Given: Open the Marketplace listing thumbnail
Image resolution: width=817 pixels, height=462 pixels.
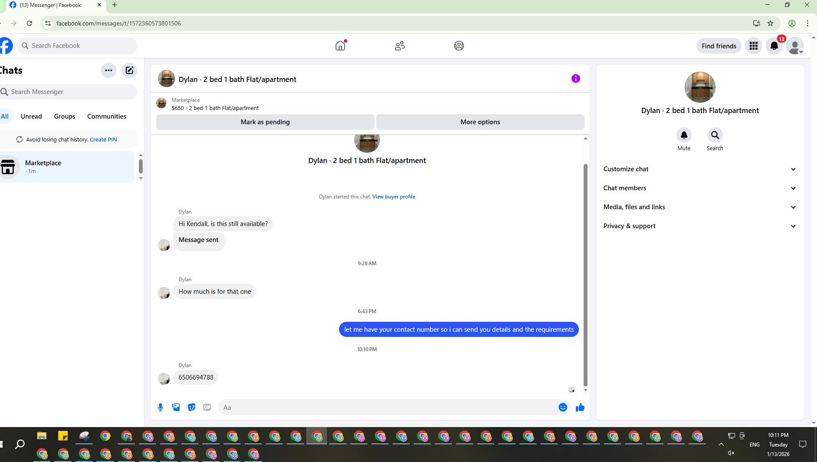Looking at the screenshot, I should click(161, 104).
